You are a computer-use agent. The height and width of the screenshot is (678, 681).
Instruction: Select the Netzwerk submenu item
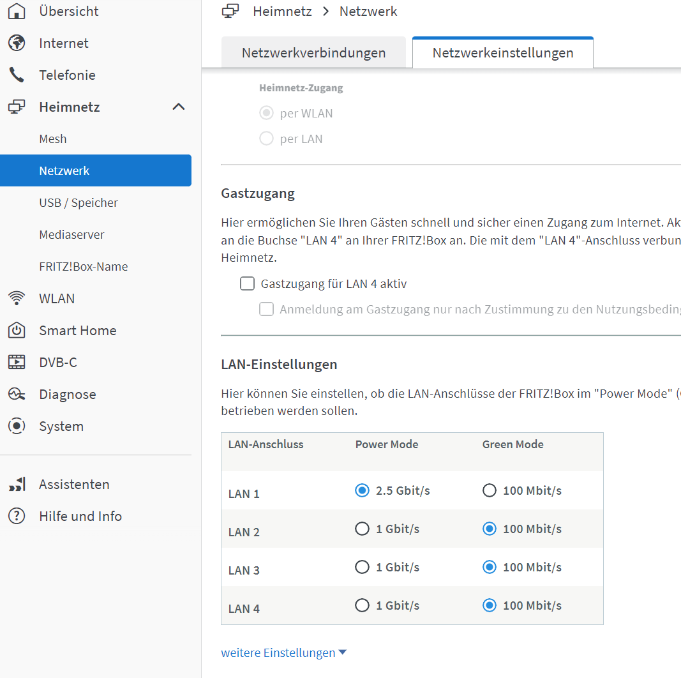tap(96, 170)
